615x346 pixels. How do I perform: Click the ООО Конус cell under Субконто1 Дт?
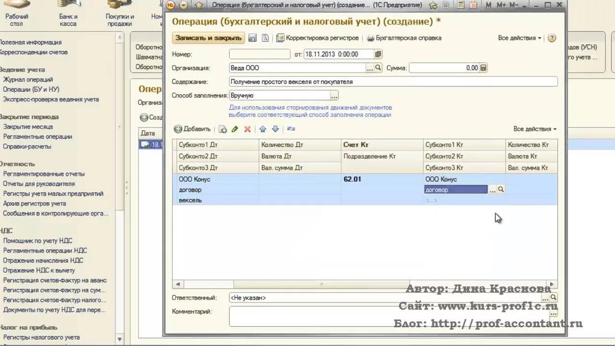[x=218, y=179]
